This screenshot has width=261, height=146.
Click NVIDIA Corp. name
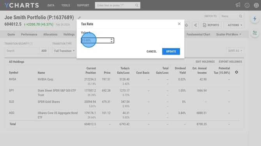pos(46,79)
